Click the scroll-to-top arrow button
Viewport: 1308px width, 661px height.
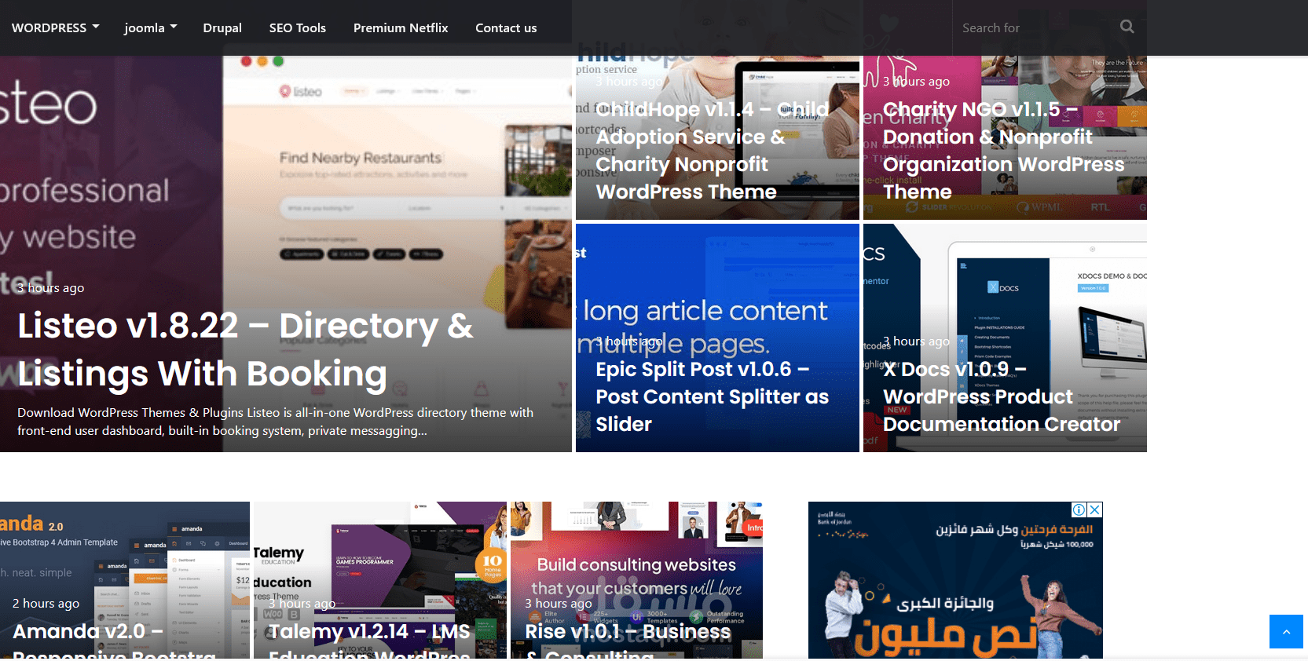coord(1286,631)
